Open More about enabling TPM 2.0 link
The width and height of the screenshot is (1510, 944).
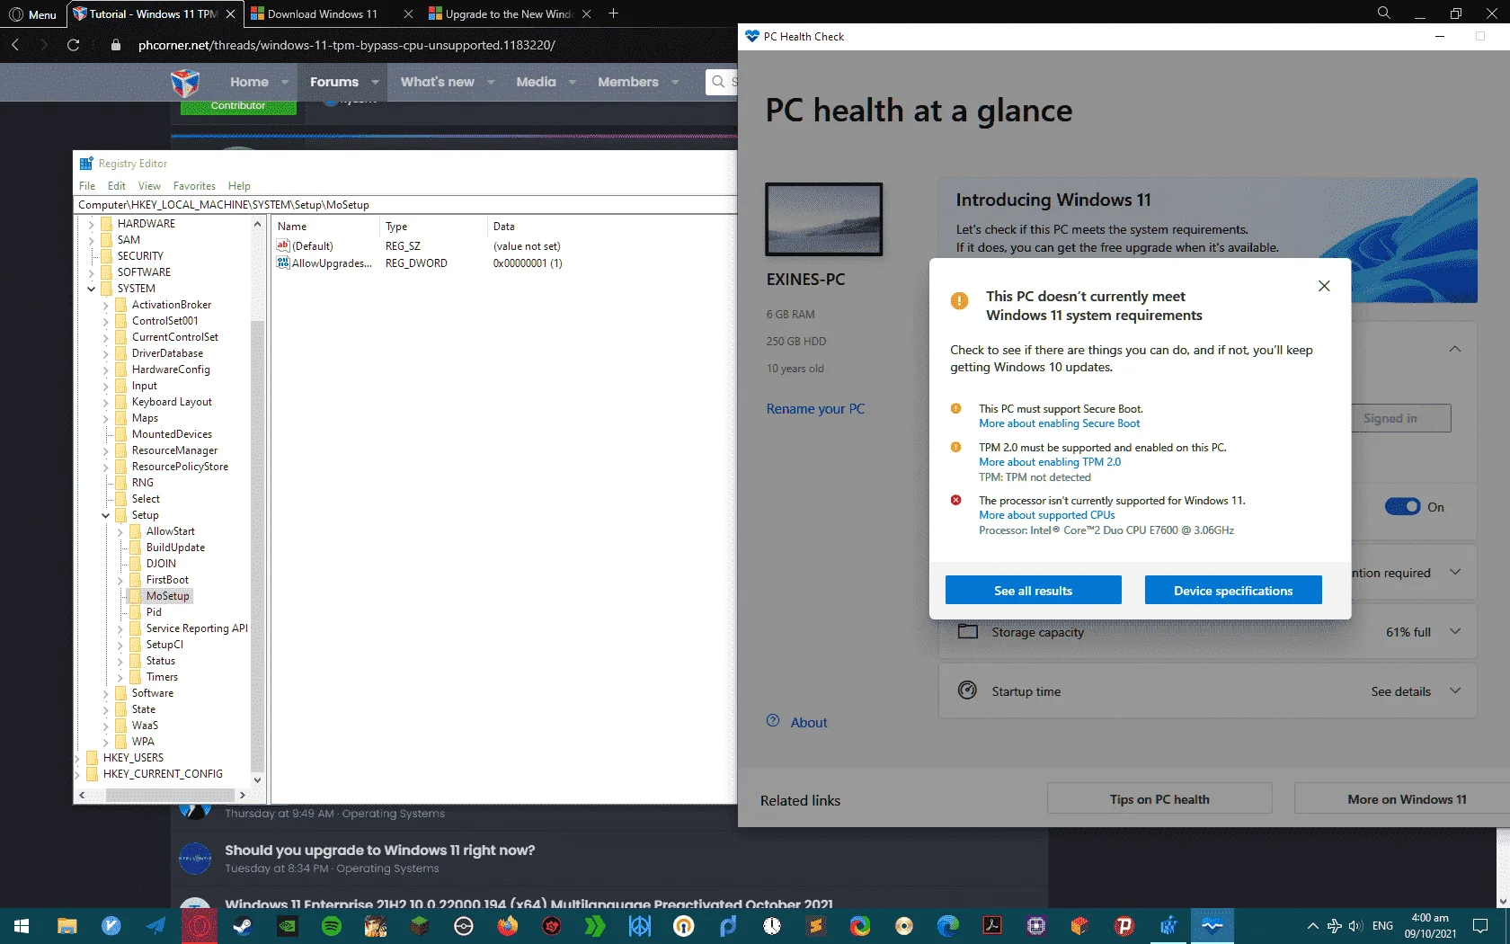point(1050,462)
